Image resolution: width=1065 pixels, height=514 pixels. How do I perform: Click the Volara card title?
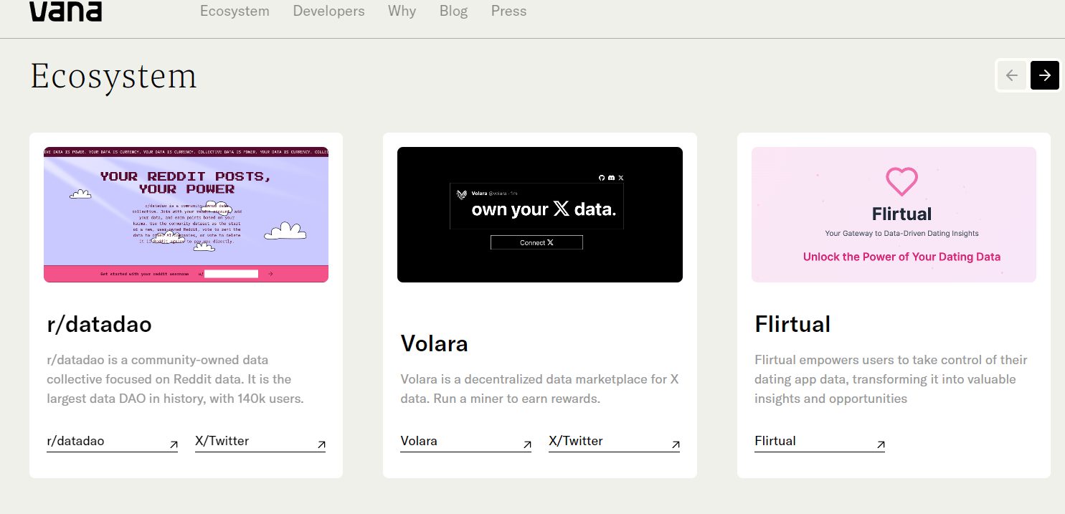(434, 343)
